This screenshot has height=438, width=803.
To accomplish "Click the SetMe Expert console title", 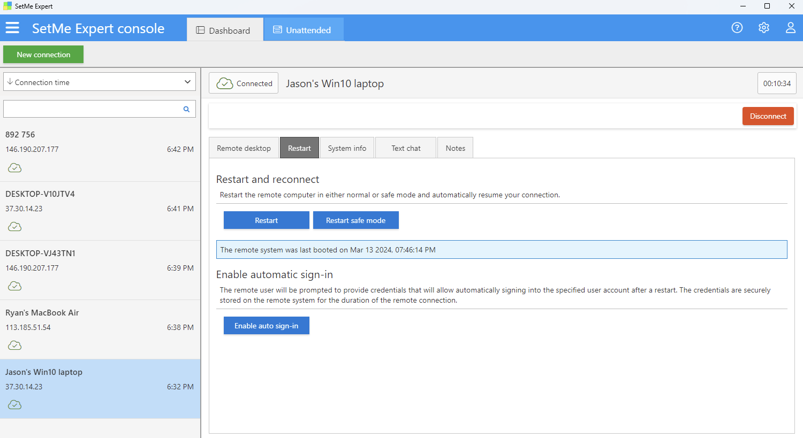I will (x=98, y=28).
